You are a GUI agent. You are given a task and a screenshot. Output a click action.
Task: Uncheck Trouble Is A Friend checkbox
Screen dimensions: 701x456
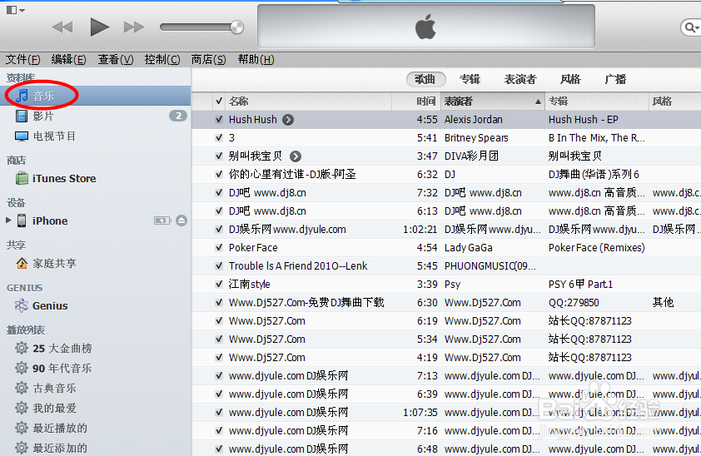tap(219, 266)
